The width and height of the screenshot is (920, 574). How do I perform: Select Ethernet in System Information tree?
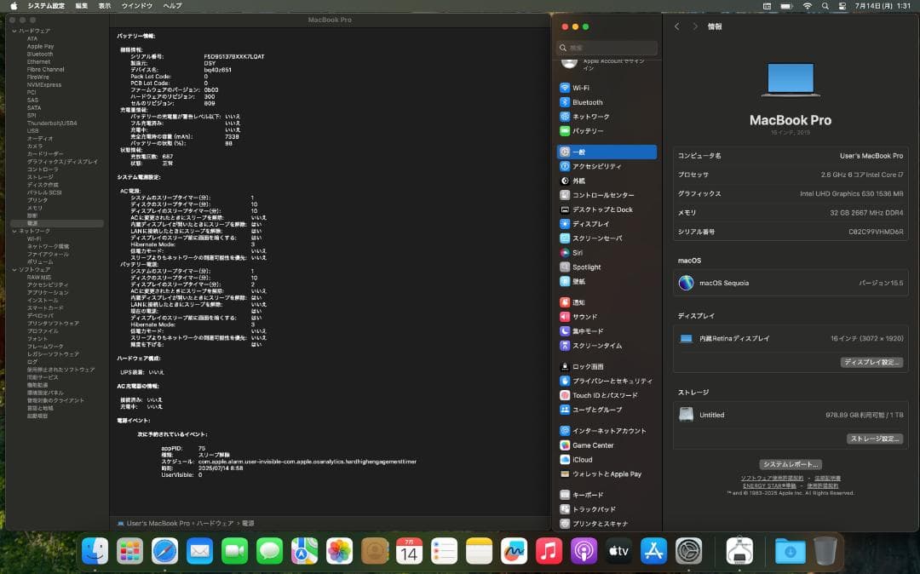click(x=38, y=61)
